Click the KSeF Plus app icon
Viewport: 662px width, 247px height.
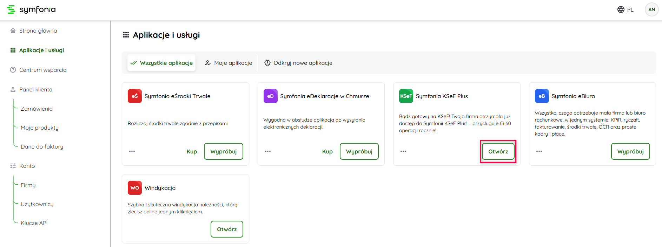pyautogui.click(x=406, y=96)
